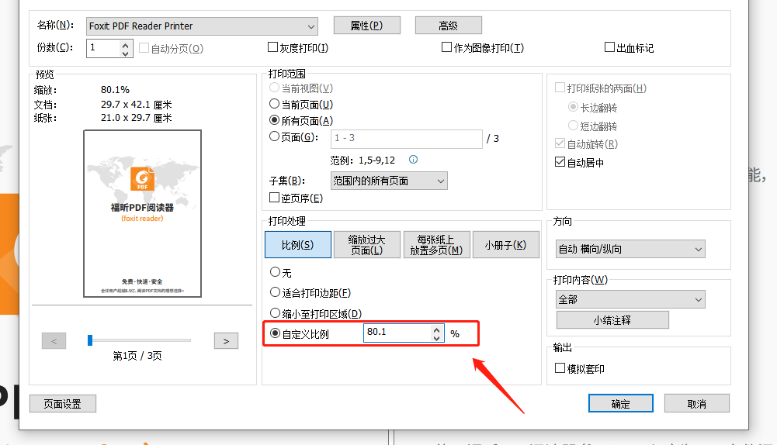Go to previous preview page arrow
The height and width of the screenshot is (445, 777).
click(54, 340)
